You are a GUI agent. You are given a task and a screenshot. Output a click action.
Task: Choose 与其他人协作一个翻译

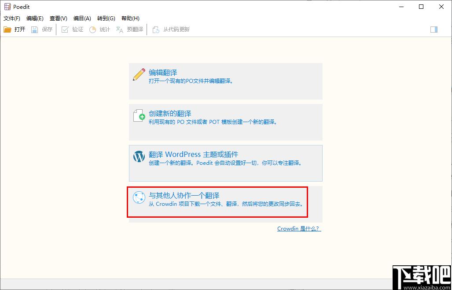coord(184,195)
